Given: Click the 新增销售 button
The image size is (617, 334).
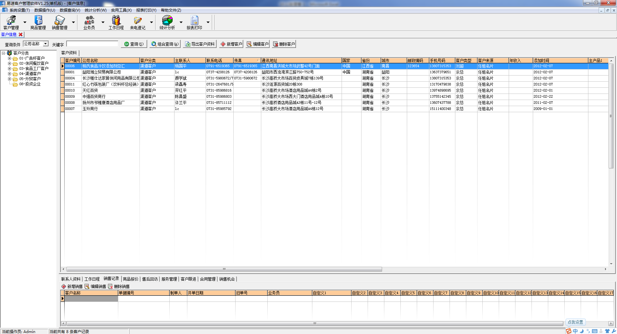Looking at the screenshot, I should click(72, 286).
